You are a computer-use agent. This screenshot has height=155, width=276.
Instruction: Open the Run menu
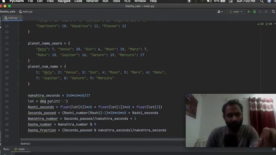pos(105,1)
